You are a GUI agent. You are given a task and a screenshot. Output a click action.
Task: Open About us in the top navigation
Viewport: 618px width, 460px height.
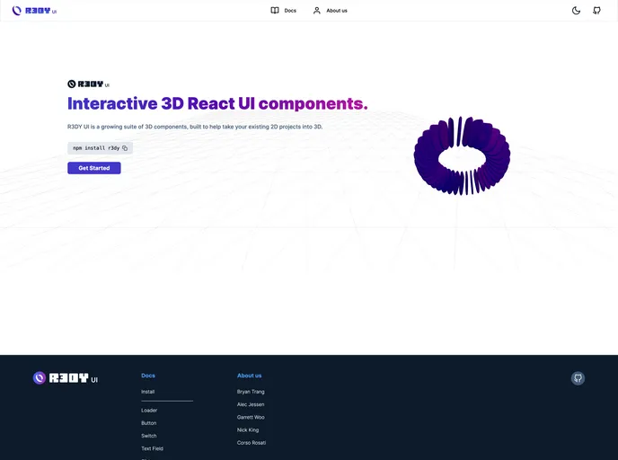(330, 11)
